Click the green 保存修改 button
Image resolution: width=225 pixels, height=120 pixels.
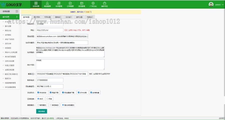click(x=41, y=111)
